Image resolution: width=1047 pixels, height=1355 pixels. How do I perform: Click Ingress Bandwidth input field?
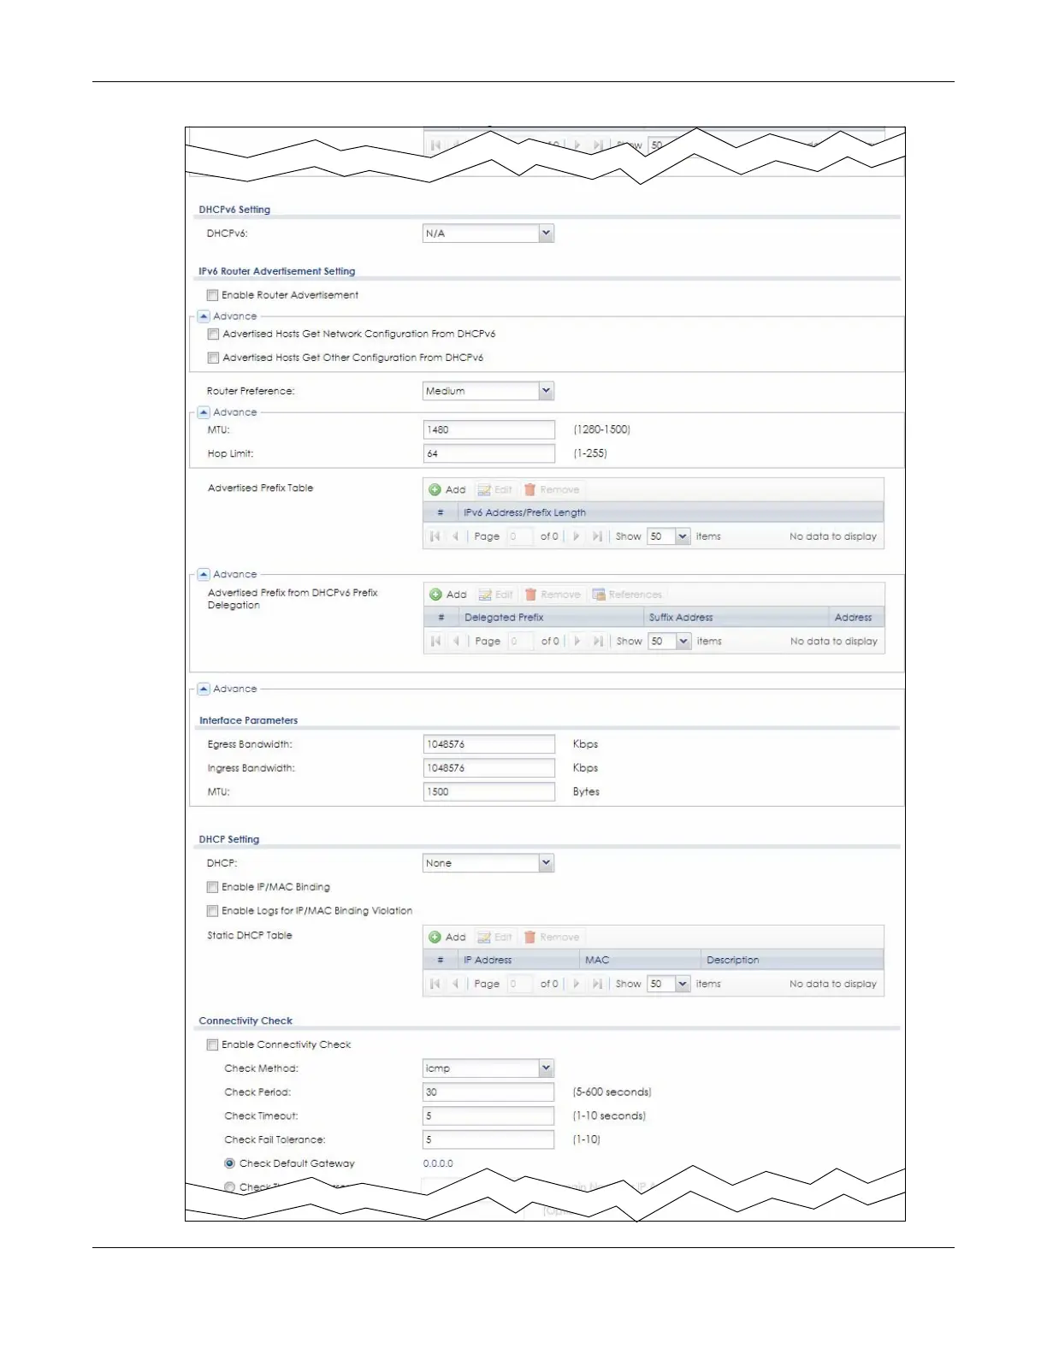point(488,768)
